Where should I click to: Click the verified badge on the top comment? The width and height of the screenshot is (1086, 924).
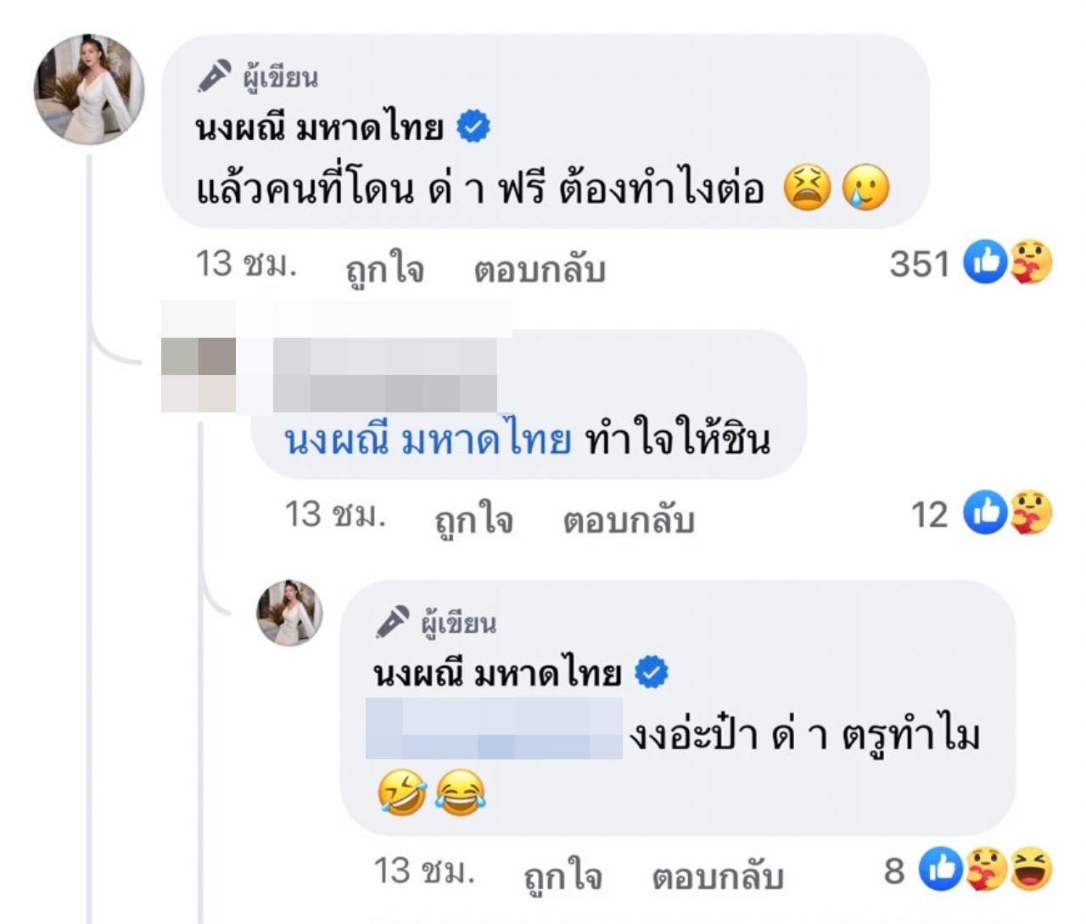click(x=473, y=127)
